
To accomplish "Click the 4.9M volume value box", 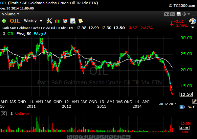I will click(x=185, y=128).
